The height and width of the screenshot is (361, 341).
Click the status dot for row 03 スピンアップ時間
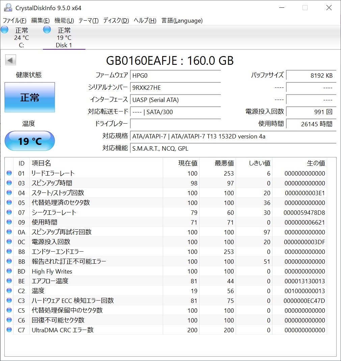click(x=9, y=183)
